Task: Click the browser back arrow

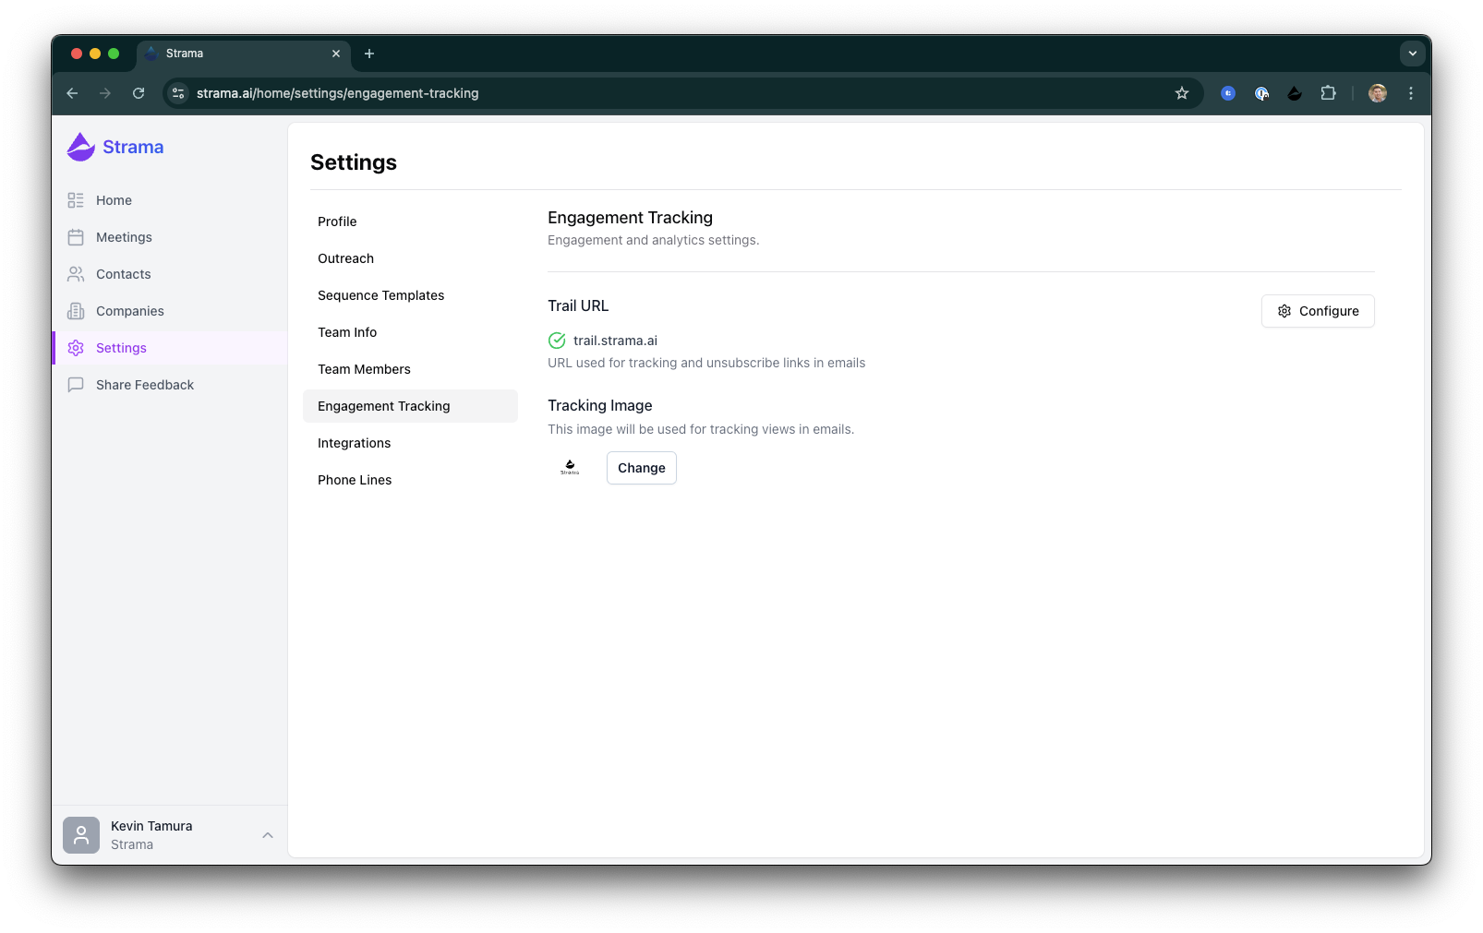Action: pyautogui.click(x=72, y=93)
